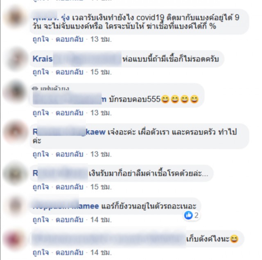Click the 14 ชม. timestamp under last comment
262x260 pixels.
pyautogui.click(x=101, y=253)
